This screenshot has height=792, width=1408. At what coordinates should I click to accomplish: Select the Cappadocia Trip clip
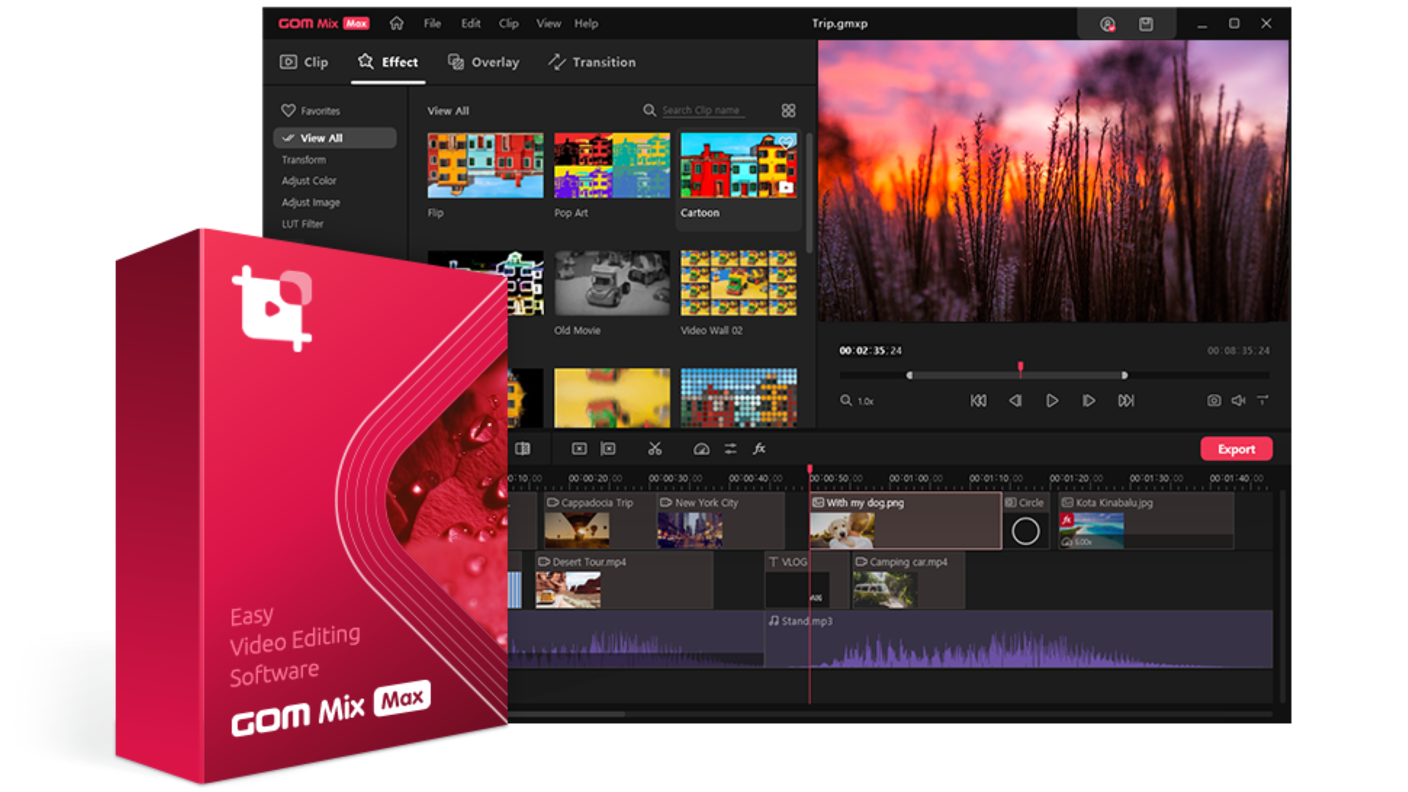point(598,521)
